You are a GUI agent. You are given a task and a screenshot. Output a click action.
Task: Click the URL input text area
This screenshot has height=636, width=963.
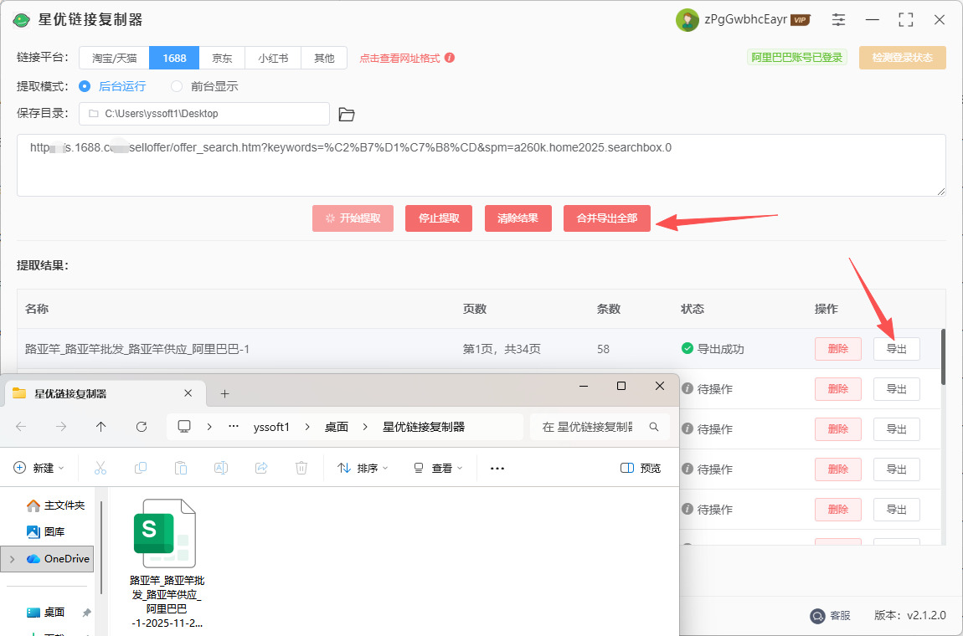click(x=481, y=165)
